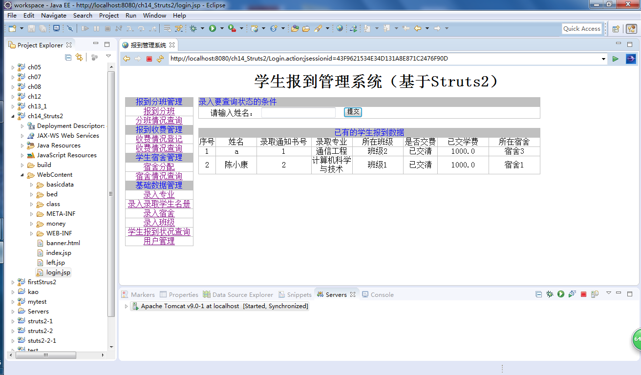Collapse the WebContent folder
Screen dimensions: 641x375
(22, 175)
